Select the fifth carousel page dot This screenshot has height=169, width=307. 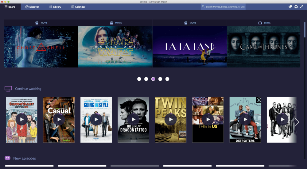[167, 79]
